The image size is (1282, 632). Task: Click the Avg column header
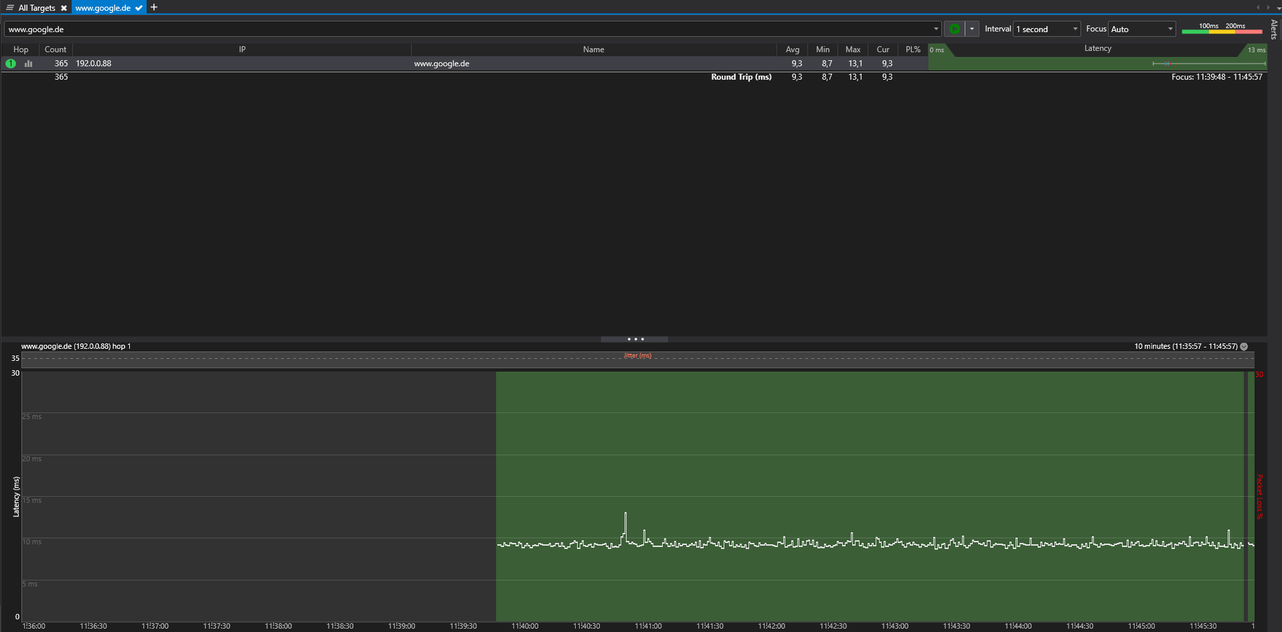tap(793, 50)
